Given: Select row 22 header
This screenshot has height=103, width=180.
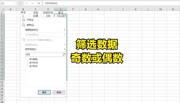Looking at the screenshot, I should tap(2, 82).
